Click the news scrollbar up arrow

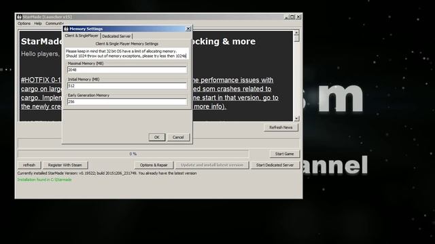(296, 33)
